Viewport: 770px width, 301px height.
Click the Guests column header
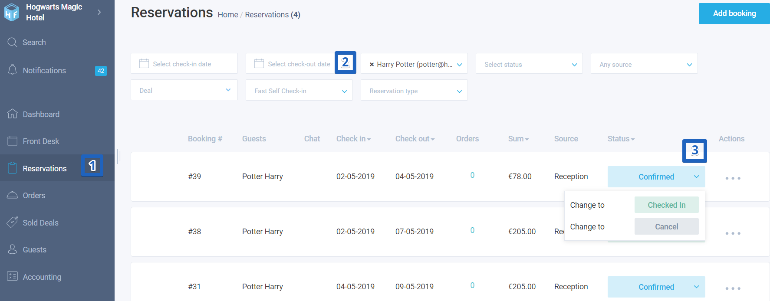[254, 139]
